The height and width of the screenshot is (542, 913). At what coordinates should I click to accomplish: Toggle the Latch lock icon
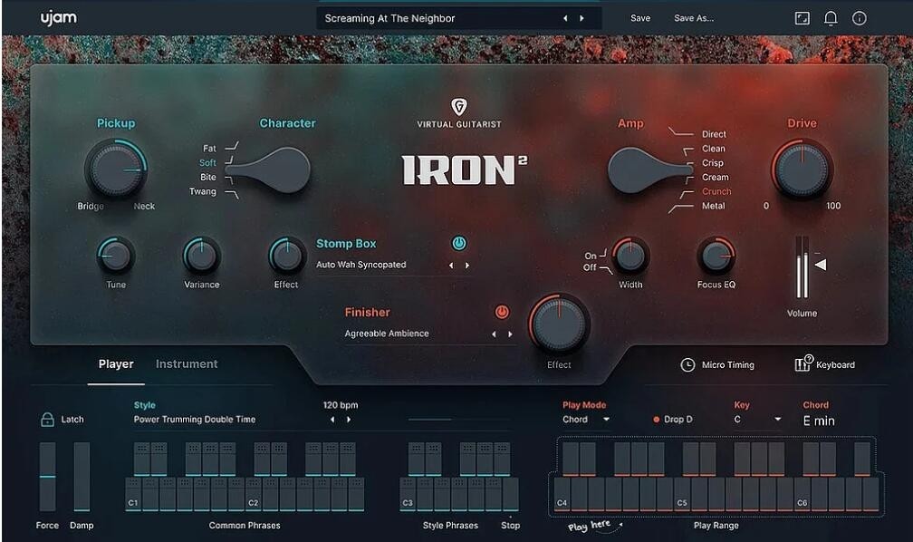pyautogui.click(x=48, y=419)
